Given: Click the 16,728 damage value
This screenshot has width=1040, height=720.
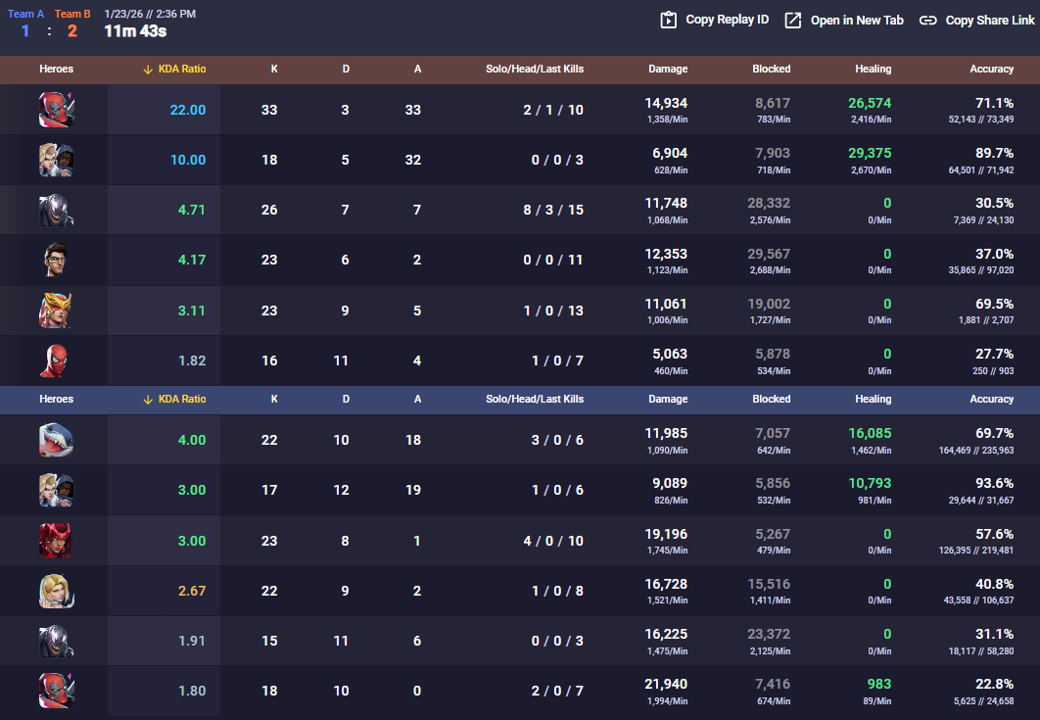Looking at the screenshot, I should (x=666, y=584).
